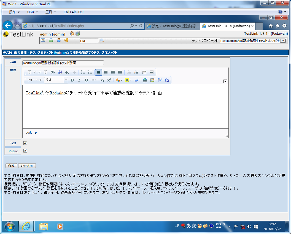Screen dimensions: 291x234
Task: Insert a hyperlink with link icon
Action: click(x=145, y=80)
